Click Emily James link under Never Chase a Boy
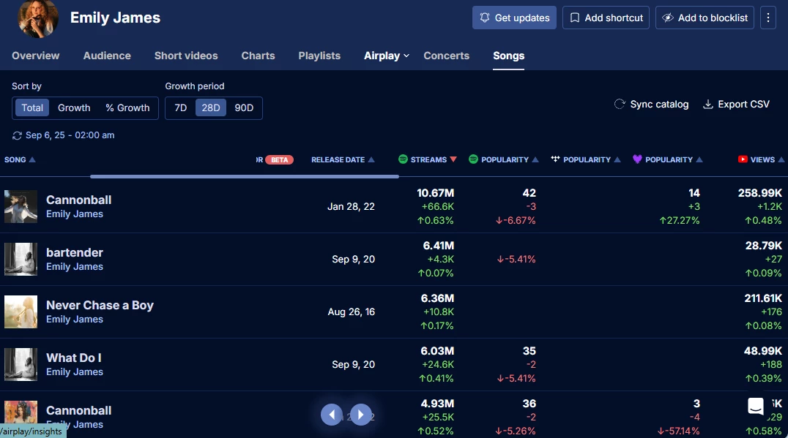The image size is (788, 438). tap(75, 319)
